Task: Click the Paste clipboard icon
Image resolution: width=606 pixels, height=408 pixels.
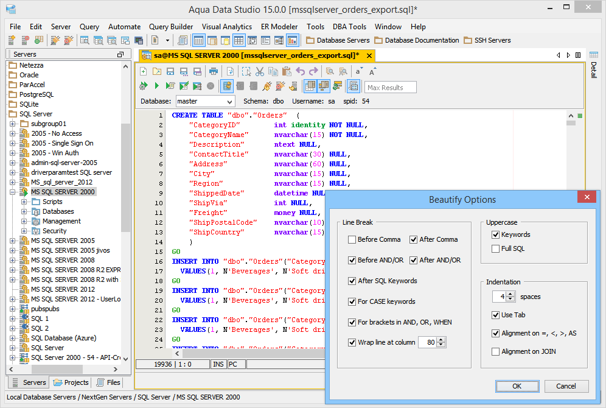Action: (287, 71)
